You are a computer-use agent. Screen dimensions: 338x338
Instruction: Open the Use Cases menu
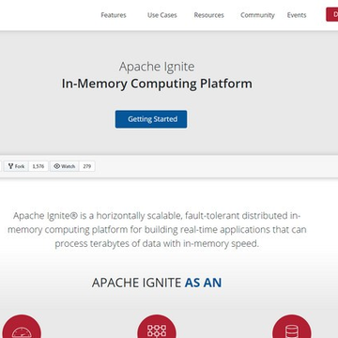click(162, 15)
